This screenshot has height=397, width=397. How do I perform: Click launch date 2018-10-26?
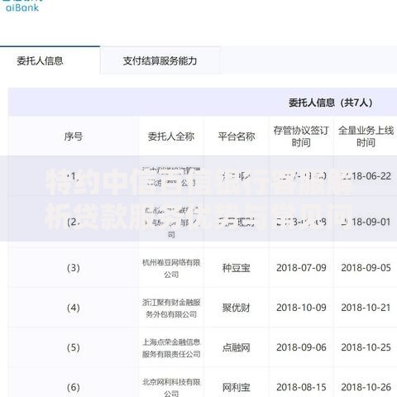pos(366,387)
